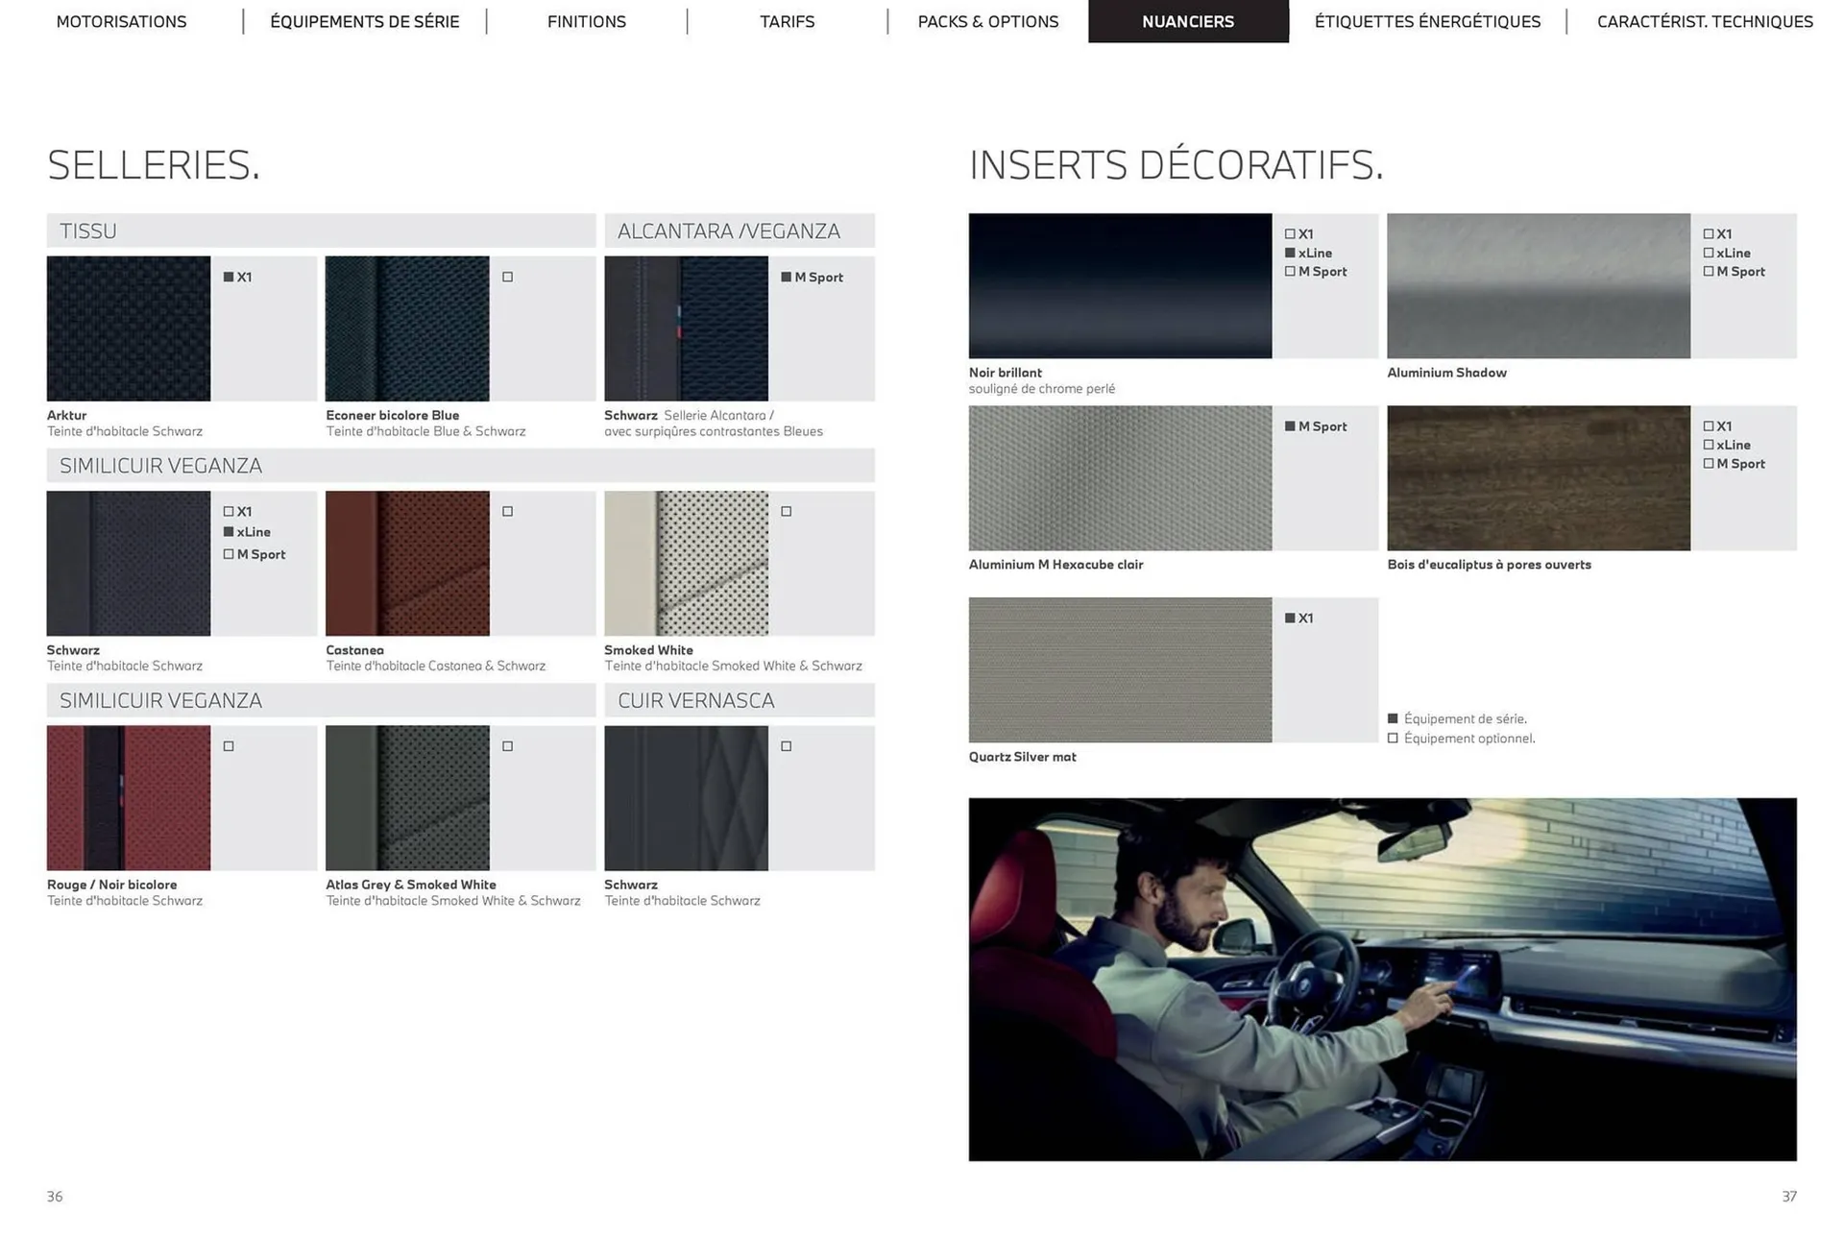Open the TARIFS tab
Image resolution: width=1844 pixels, height=1238 pixels.
coord(787,21)
